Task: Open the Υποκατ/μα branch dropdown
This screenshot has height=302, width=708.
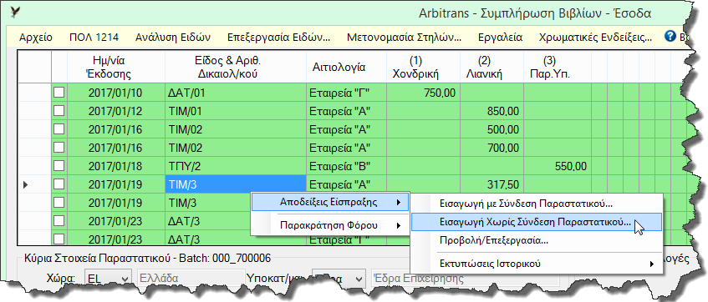Action: pos(339,278)
